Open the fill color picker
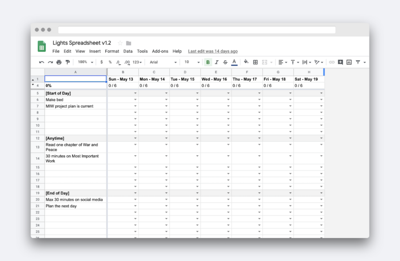This screenshot has height=261, width=400. tap(246, 62)
